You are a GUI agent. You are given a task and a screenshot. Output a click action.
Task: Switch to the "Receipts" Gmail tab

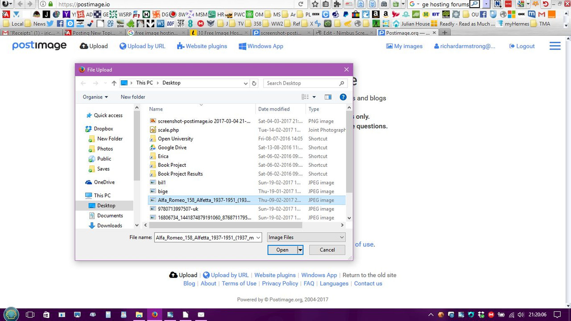[x=31, y=33]
